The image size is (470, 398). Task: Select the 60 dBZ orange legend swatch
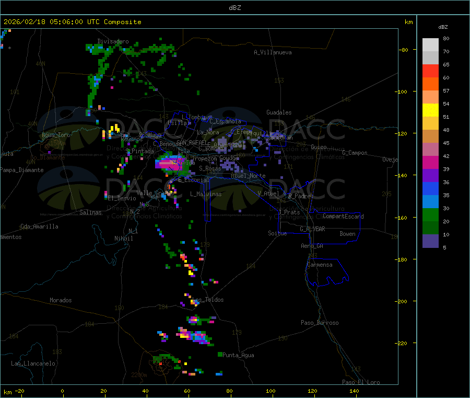point(430,84)
